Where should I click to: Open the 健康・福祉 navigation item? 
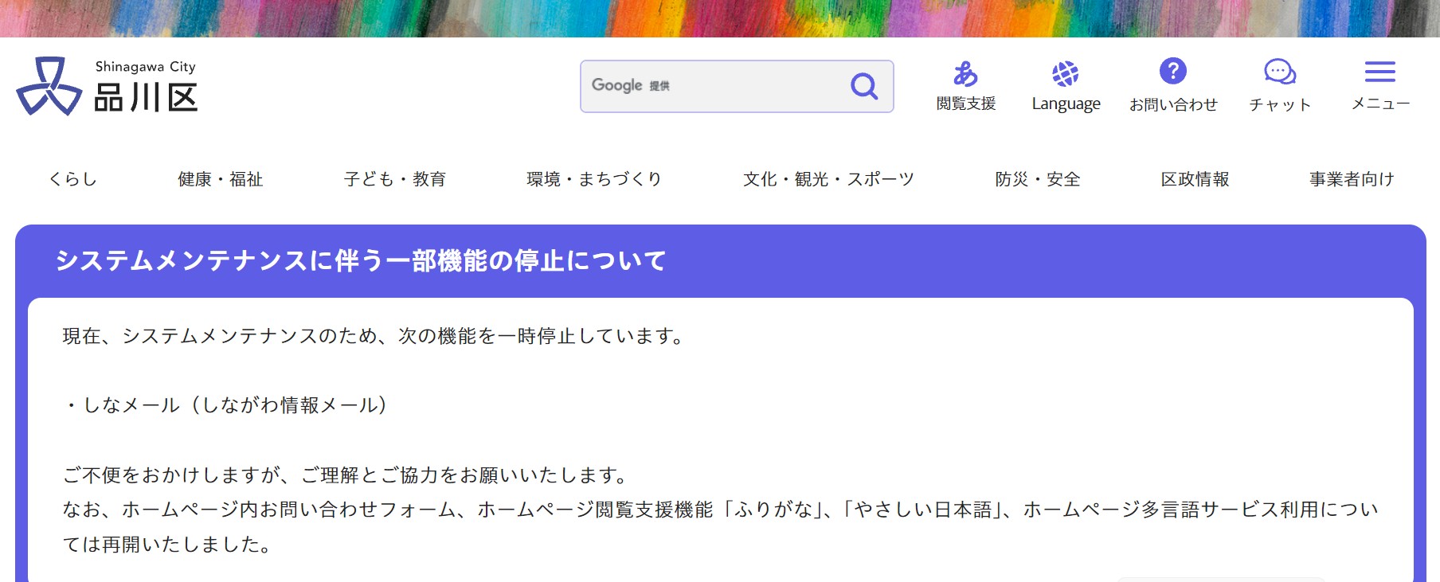coord(221,179)
